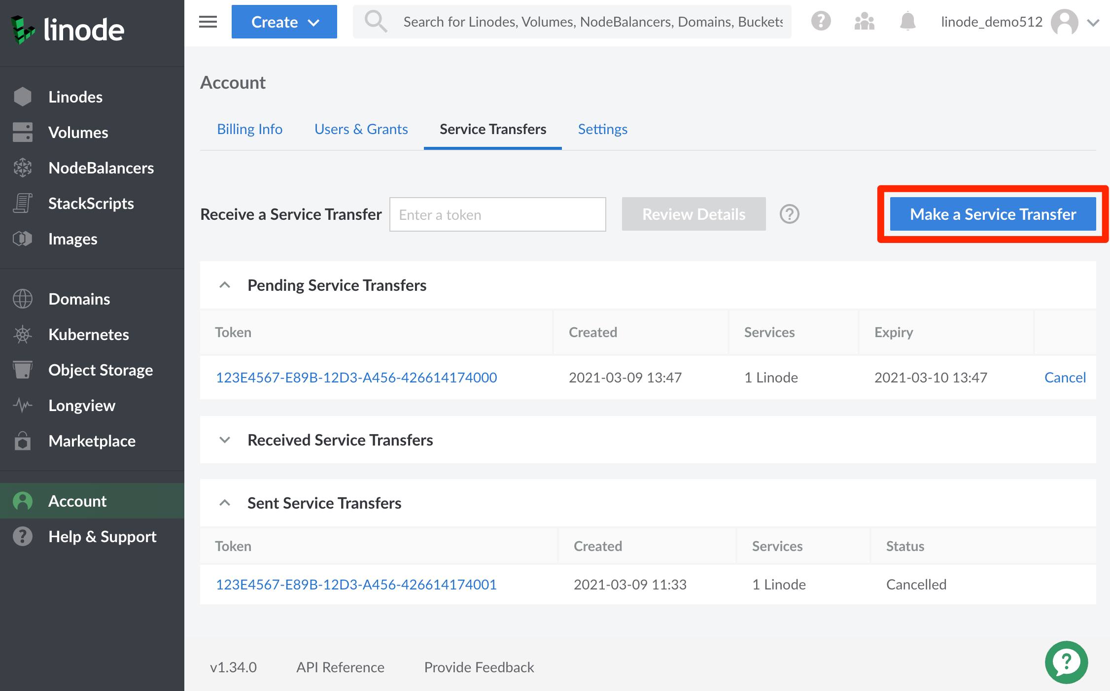Navigate to Domains

coord(79,299)
